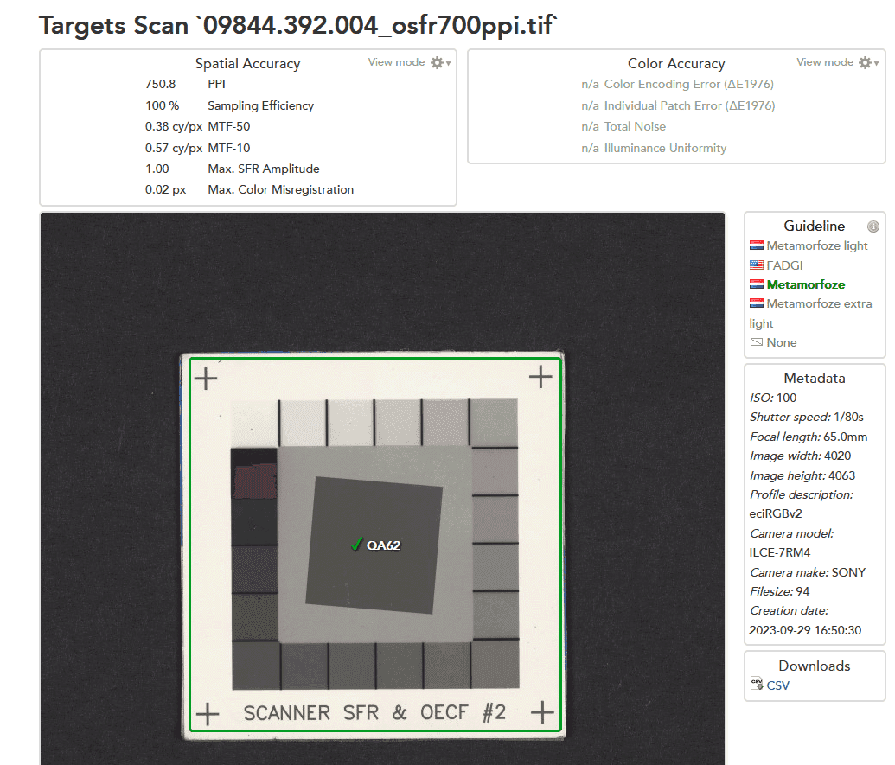The width and height of the screenshot is (895, 765).
Task: Open Spatial Accuracy view mode gear menu
Action: (439, 63)
